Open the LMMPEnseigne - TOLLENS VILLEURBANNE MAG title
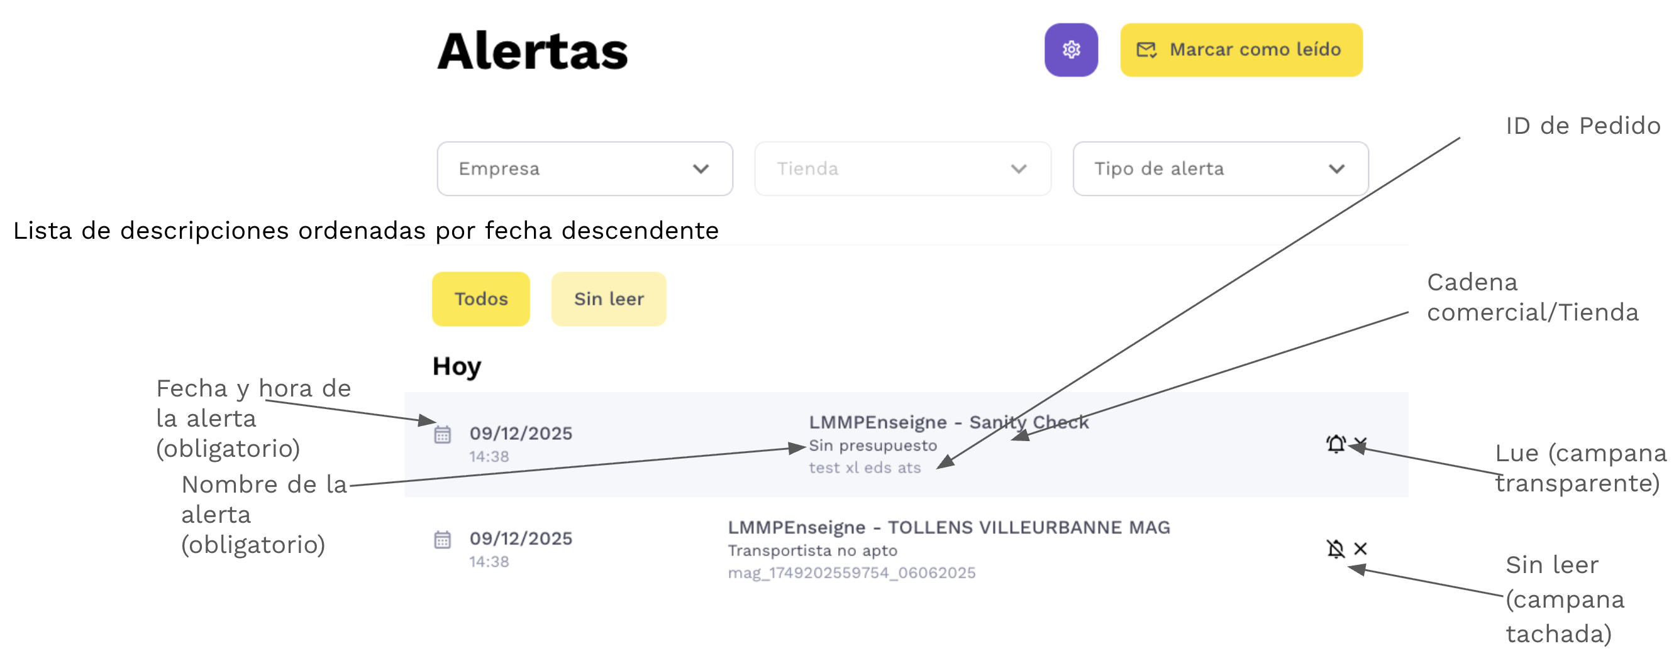Image resolution: width=1674 pixels, height=656 pixels. coord(948,527)
